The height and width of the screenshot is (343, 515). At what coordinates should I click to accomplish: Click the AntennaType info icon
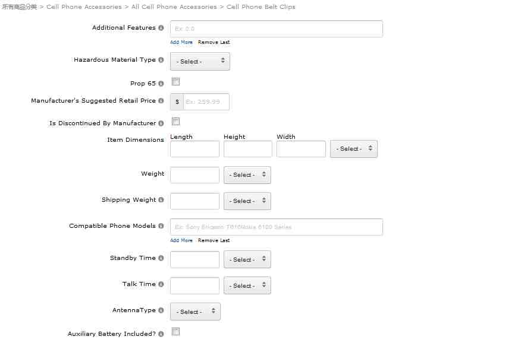161,310
